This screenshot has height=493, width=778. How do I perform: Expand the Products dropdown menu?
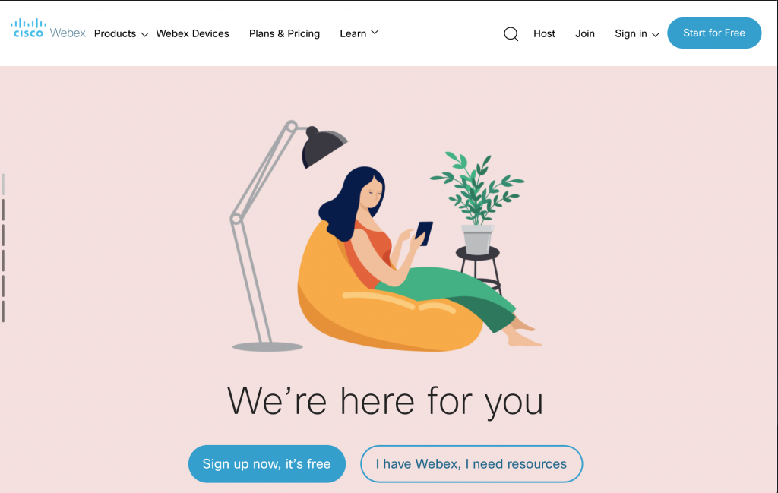click(121, 33)
